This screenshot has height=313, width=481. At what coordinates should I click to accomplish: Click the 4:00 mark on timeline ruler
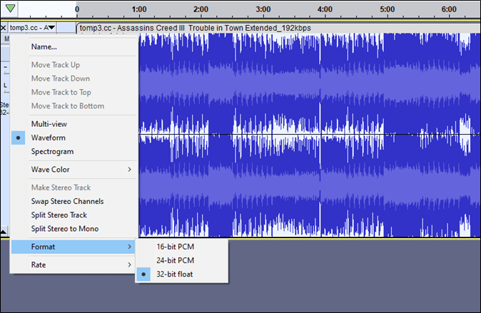click(325, 10)
